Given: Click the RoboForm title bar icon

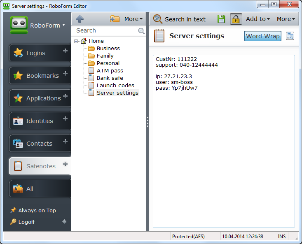Looking at the screenshot, I should coord(6,6).
